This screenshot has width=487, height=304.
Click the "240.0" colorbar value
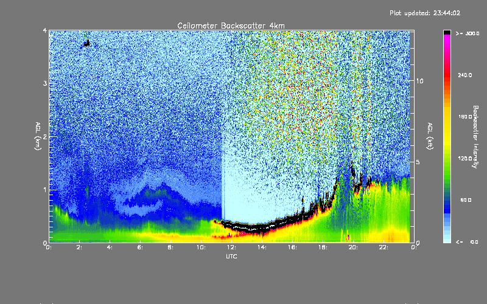click(465, 75)
